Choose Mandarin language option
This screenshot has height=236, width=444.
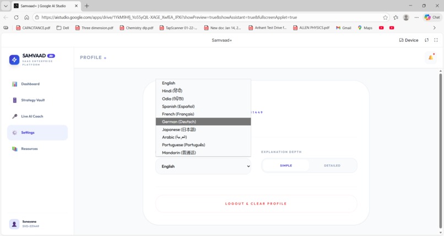(203, 152)
